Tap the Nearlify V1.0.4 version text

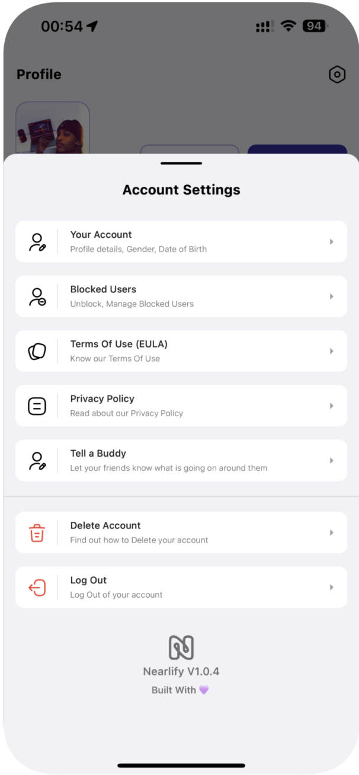pos(181,672)
